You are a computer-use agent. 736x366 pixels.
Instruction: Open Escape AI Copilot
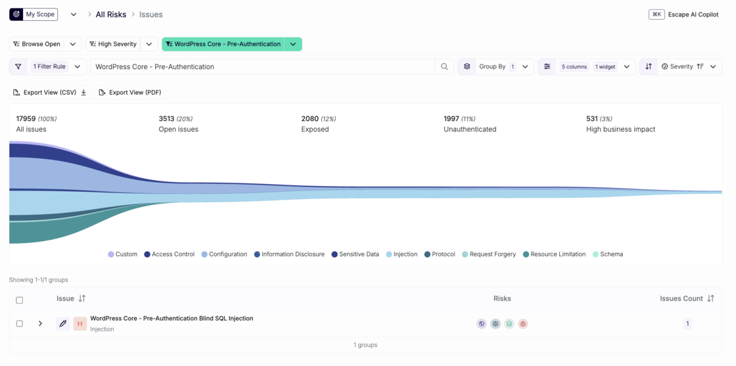pos(693,14)
